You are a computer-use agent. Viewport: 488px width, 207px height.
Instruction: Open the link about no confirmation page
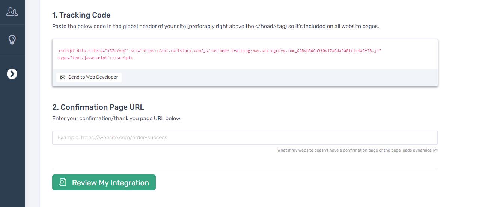pyautogui.click(x=357, y=150)
